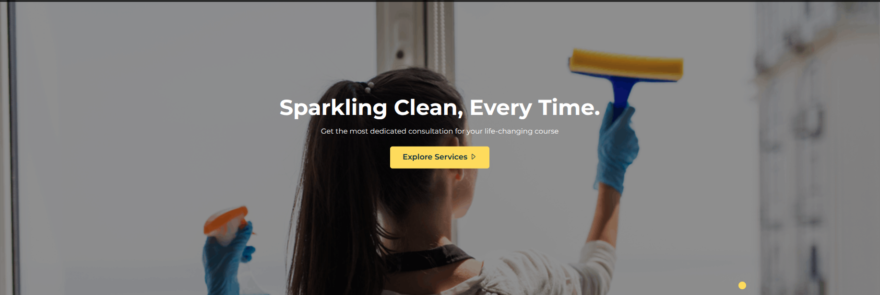This screenshot has width=880, height=295.
Task: Click the word 'consultation' in the subtitle
Action: (x=430, y=131)
